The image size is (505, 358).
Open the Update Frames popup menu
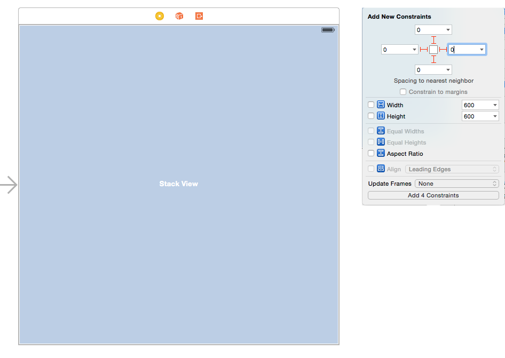[456, 183]
